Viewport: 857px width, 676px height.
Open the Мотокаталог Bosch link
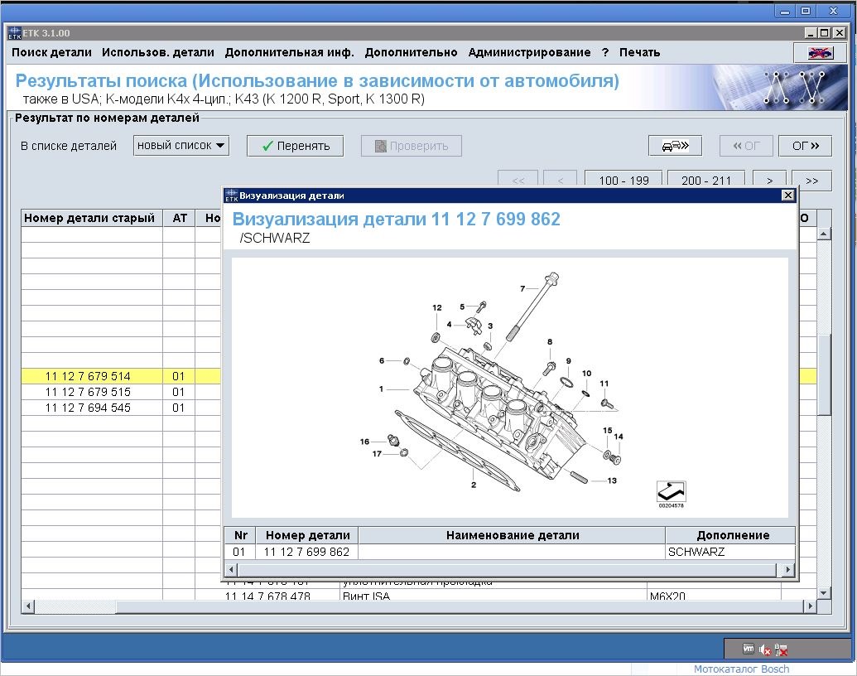pyautogui.click(x=741, y=669)
